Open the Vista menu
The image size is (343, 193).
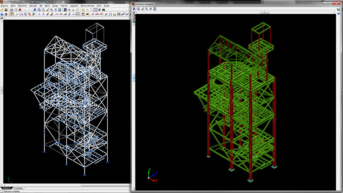(x=99, y=6)
